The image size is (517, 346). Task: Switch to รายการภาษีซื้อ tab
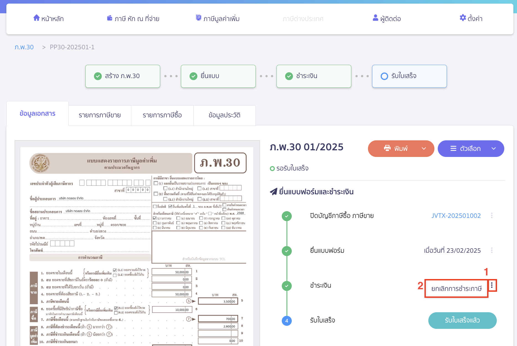[162, 115]
